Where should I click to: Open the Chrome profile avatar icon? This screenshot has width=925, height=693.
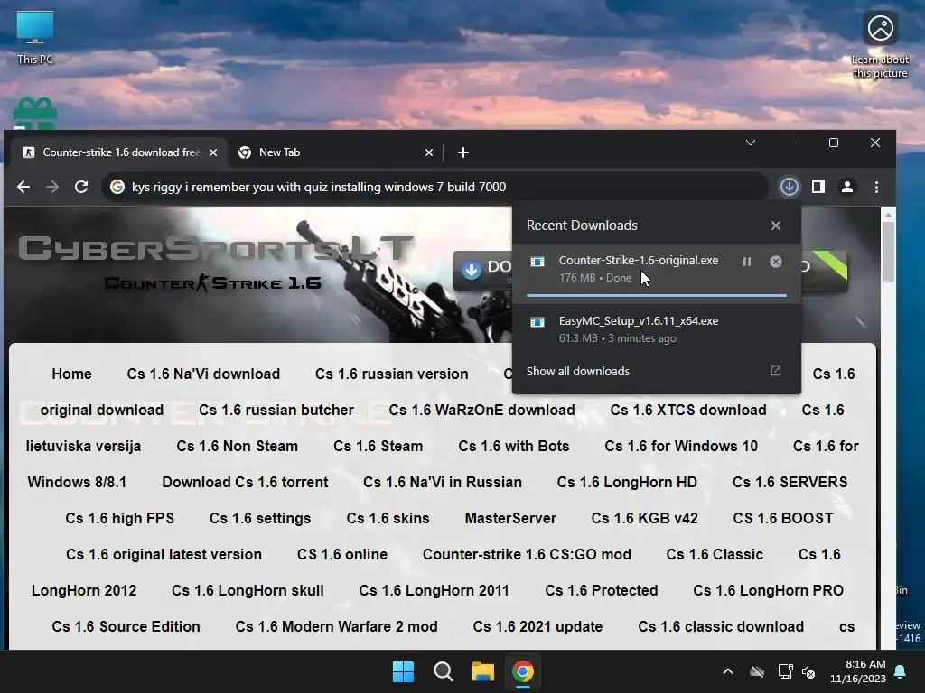coord(847,187)
